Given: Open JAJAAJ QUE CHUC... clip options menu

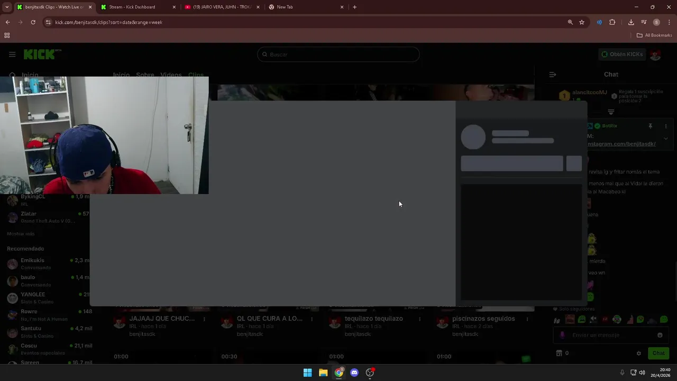Looking at the screenshot, I should [x=204, y=319].
